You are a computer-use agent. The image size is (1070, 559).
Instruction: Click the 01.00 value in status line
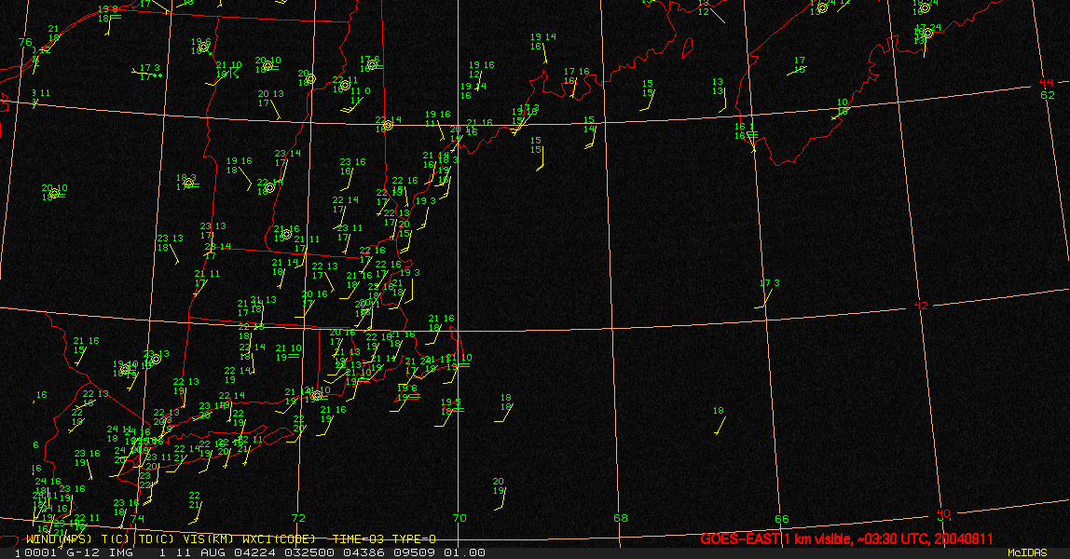pos(465,552)
